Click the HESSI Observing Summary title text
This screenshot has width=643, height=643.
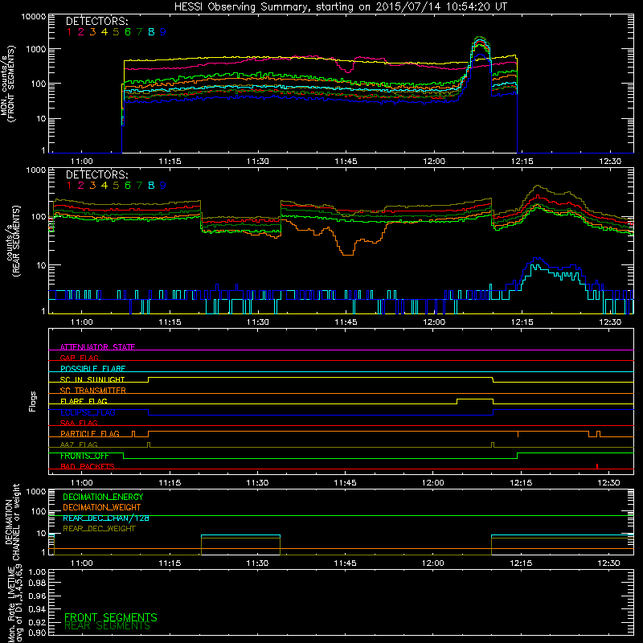[x=340, y=7]
